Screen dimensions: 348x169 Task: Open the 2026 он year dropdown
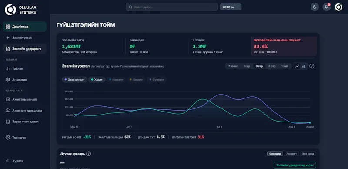pos(231,7)
